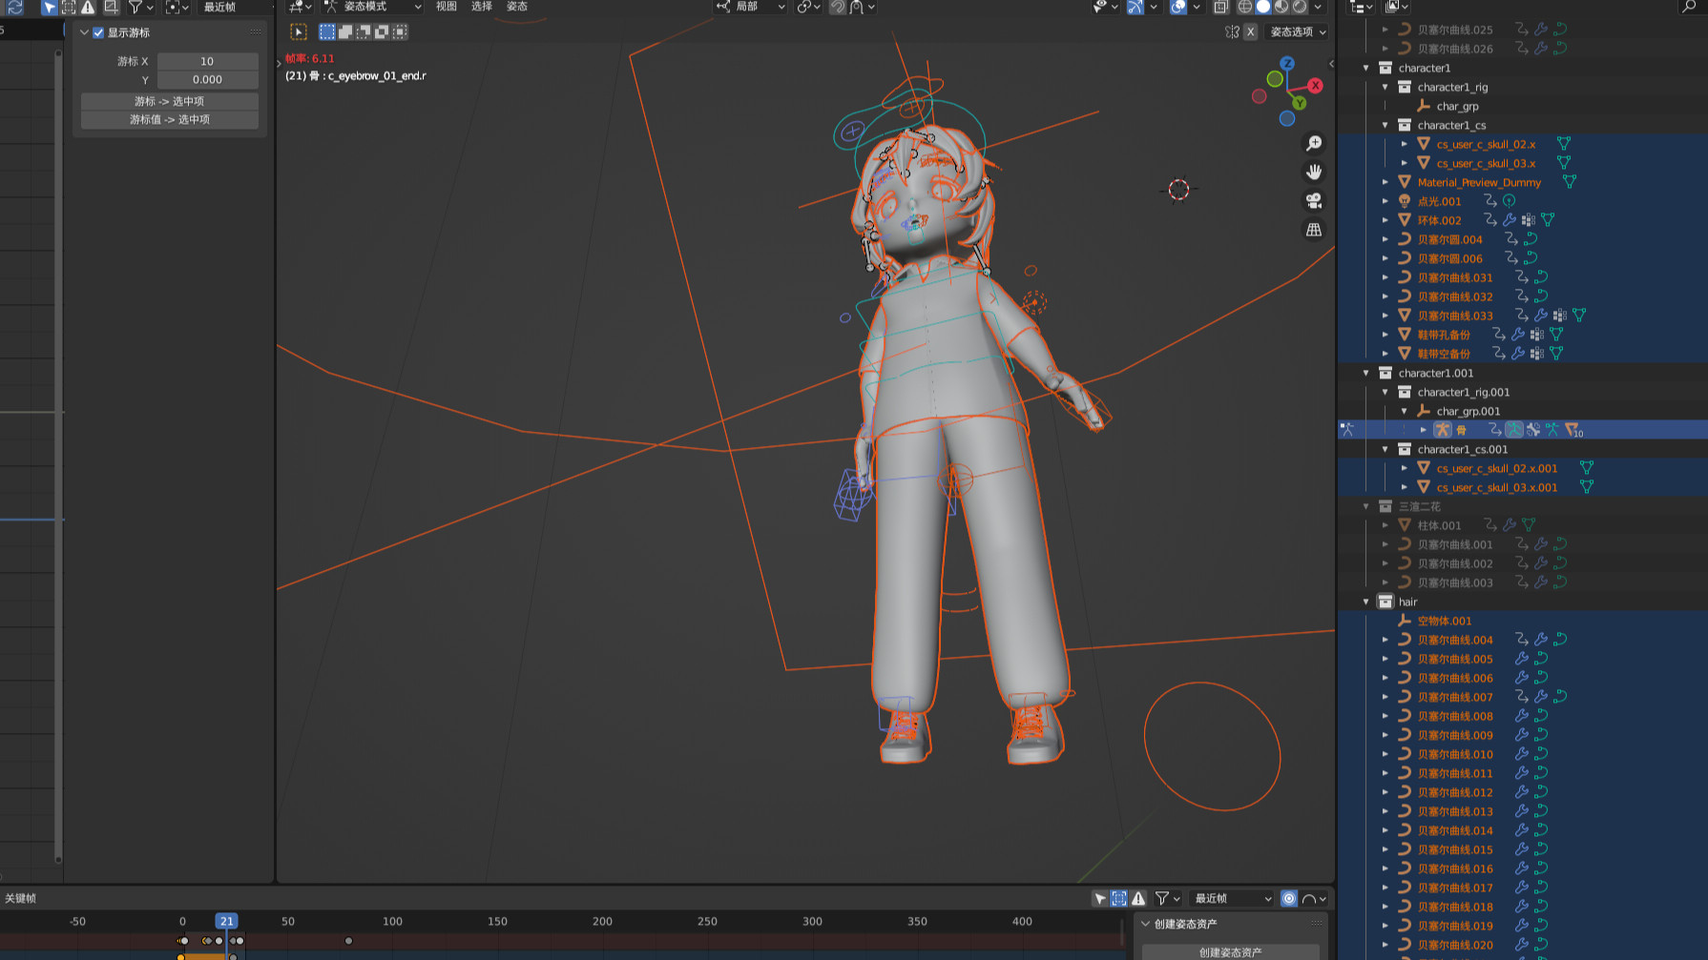Click the 游标 X value field

click(207, 61)
